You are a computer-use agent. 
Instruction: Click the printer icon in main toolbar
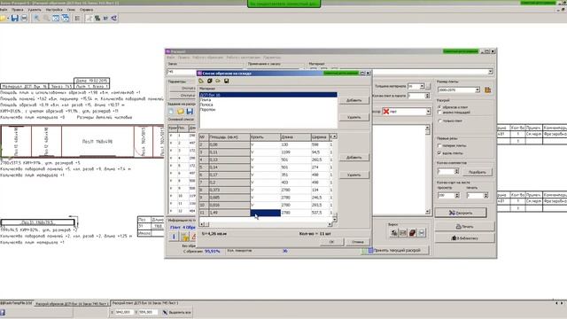(24, 18)
